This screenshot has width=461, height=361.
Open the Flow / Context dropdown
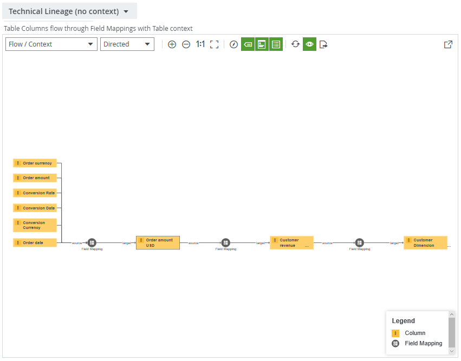pyautogui.click(x=51, y=44)
